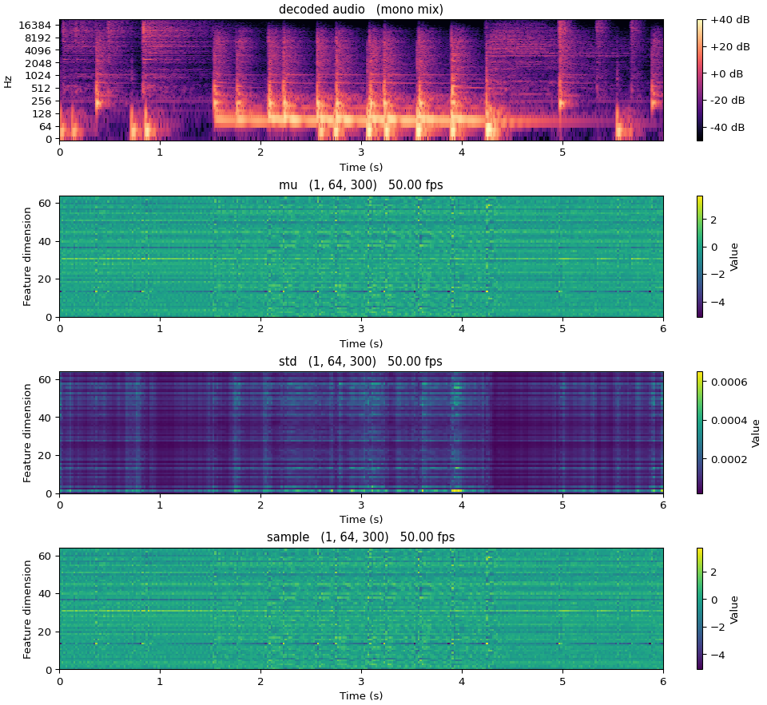Click the "2048" frequency tick label
The image size is (767, 705).
tap(39, 63)
